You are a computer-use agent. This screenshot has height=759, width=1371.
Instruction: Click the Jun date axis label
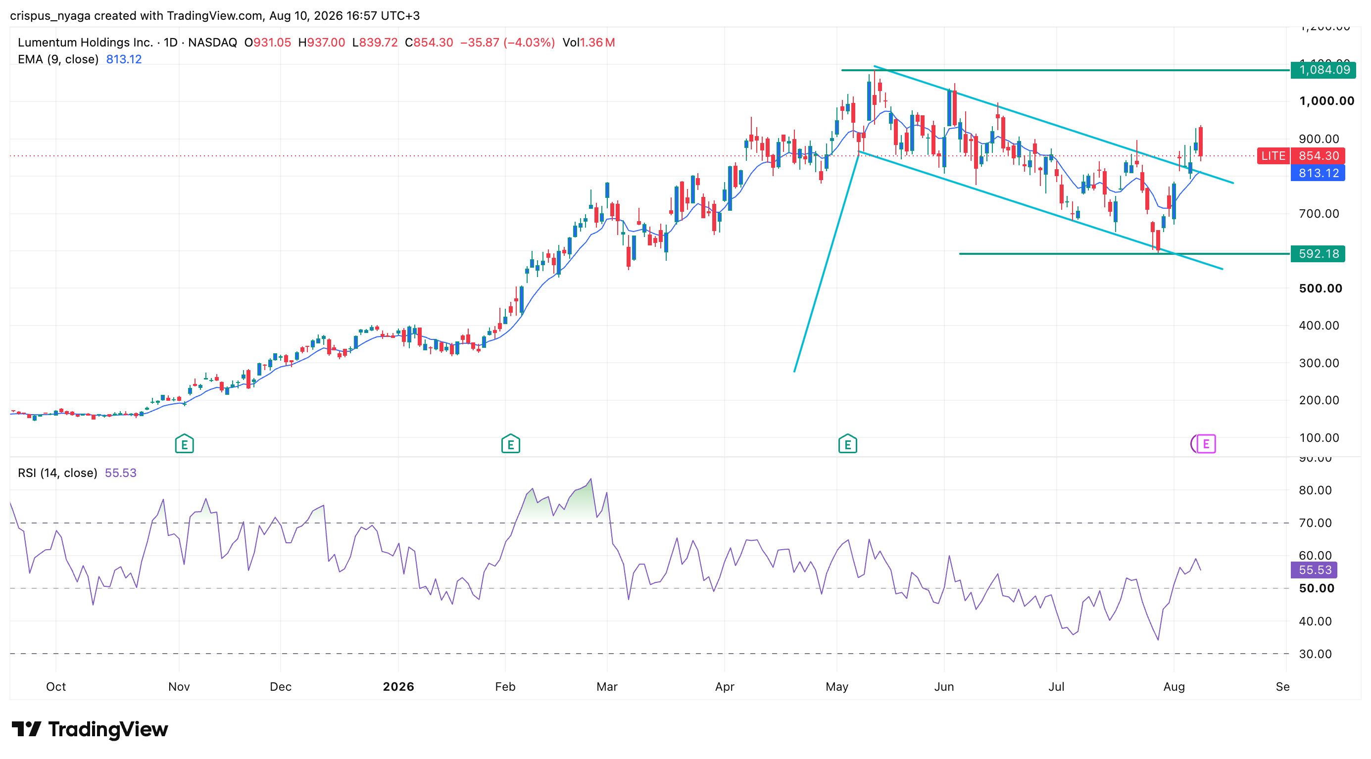(944, 687)
